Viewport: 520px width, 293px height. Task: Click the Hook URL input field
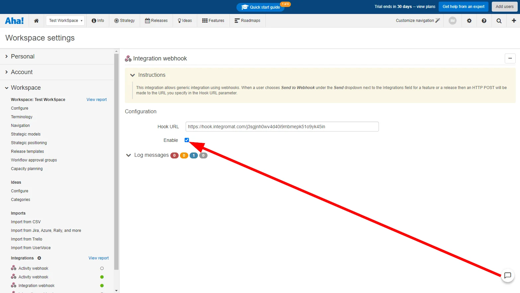coord(282,127)
